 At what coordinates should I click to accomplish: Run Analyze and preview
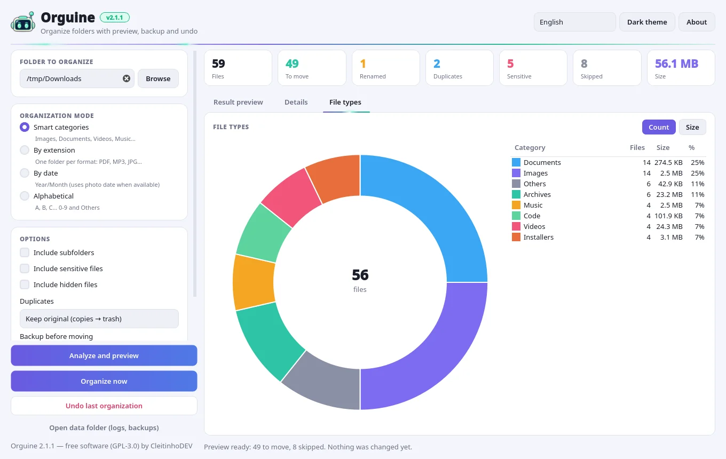[x=104, y=355]
